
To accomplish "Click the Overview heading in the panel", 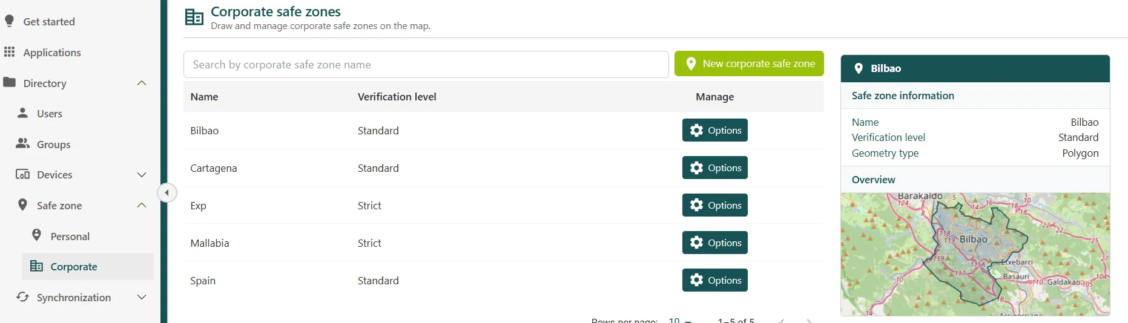I will tap(873, 180).
